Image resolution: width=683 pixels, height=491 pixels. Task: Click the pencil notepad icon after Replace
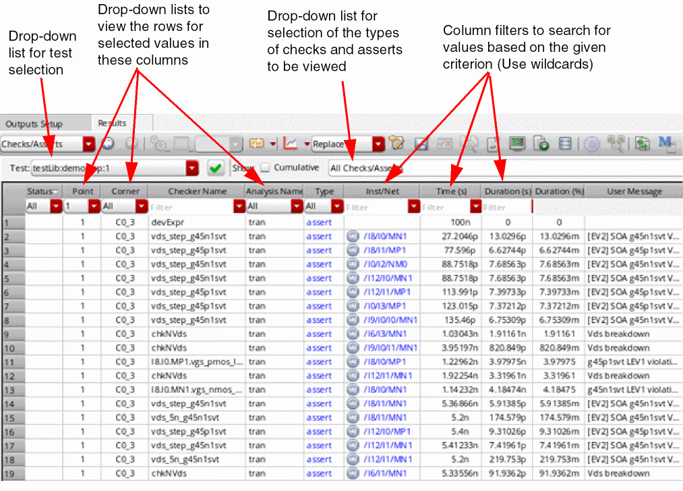(397, 143)
